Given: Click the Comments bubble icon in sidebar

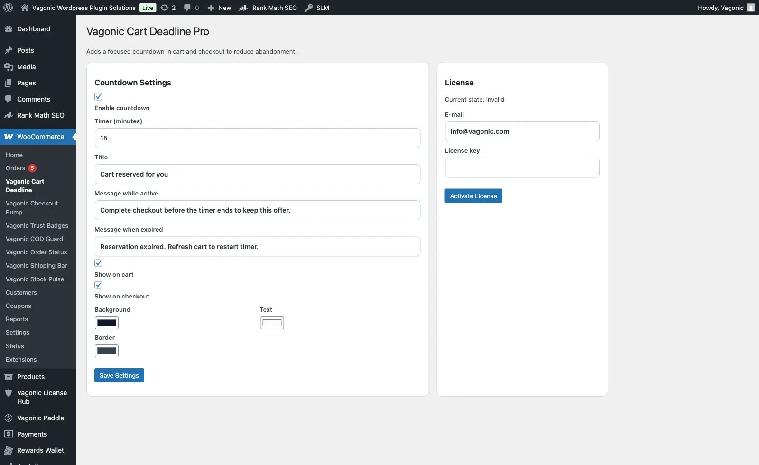Looking at the screenshot, I should [x=9, y=99].
